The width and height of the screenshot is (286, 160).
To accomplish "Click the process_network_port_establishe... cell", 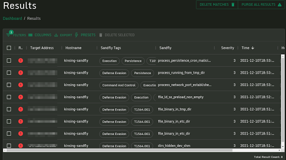I will click(x=185, y=85).
